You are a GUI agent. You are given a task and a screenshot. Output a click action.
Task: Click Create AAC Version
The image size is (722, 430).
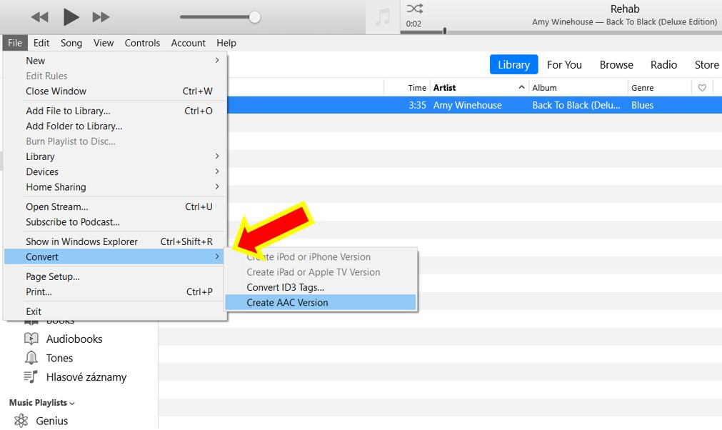[321, 302]
